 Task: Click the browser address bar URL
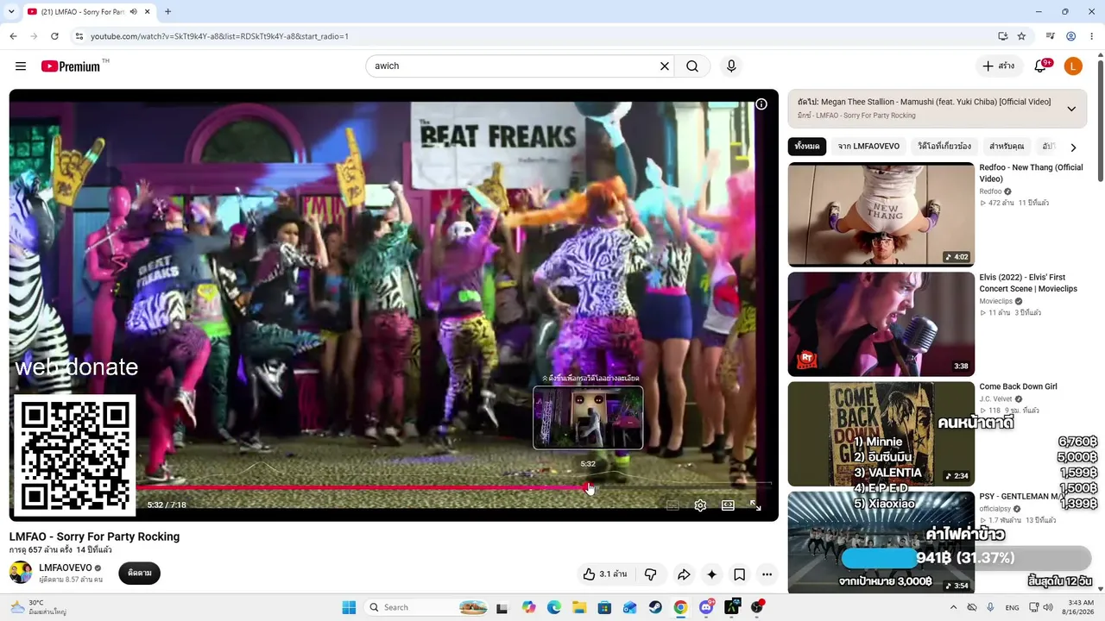(219, 36)
